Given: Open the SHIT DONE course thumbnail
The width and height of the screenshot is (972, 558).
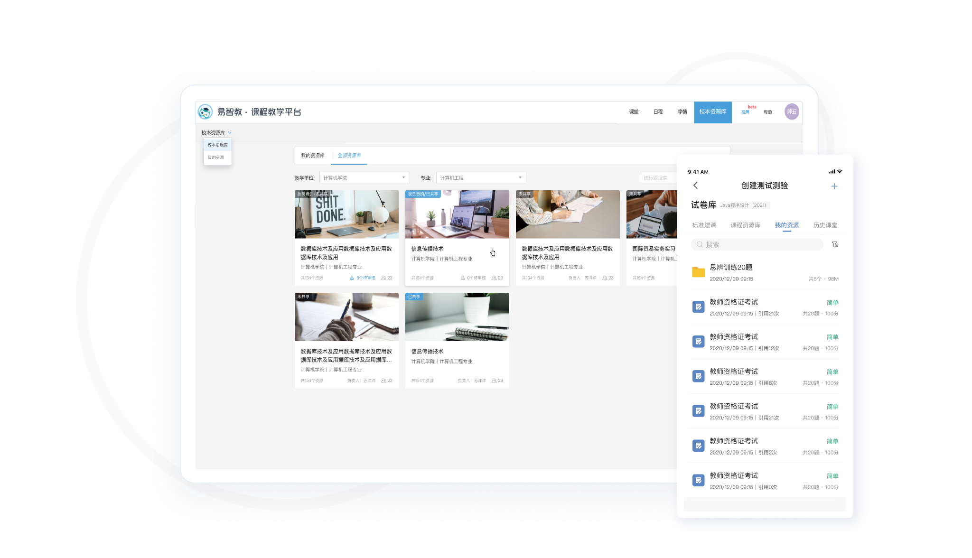Looking at the screenshot, I should pyautogui.click(x=346, y=214).
